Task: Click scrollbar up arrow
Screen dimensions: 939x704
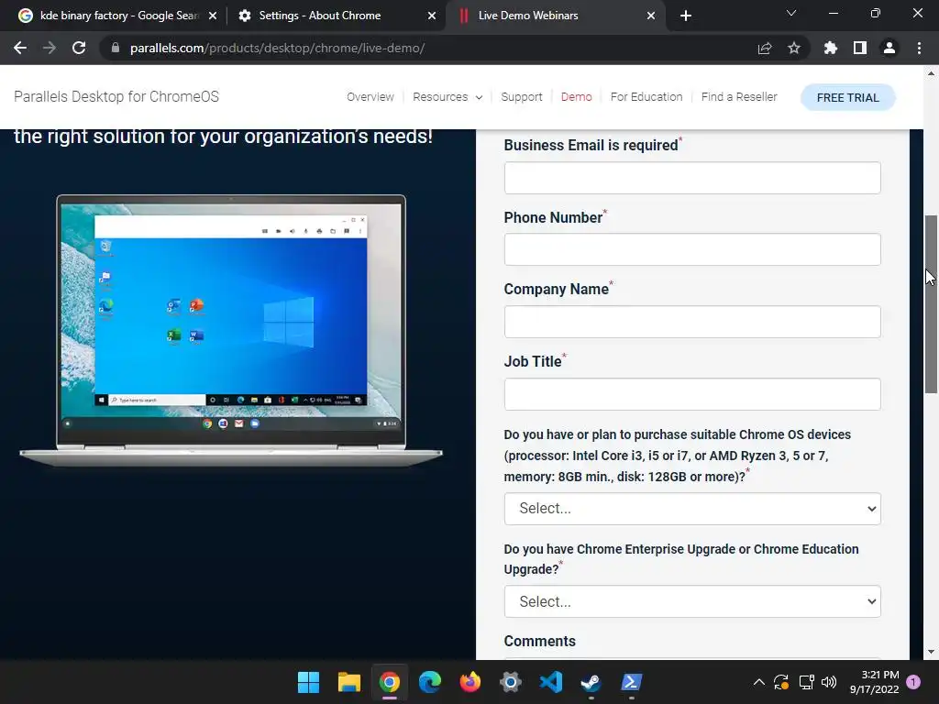Action: 931,73
